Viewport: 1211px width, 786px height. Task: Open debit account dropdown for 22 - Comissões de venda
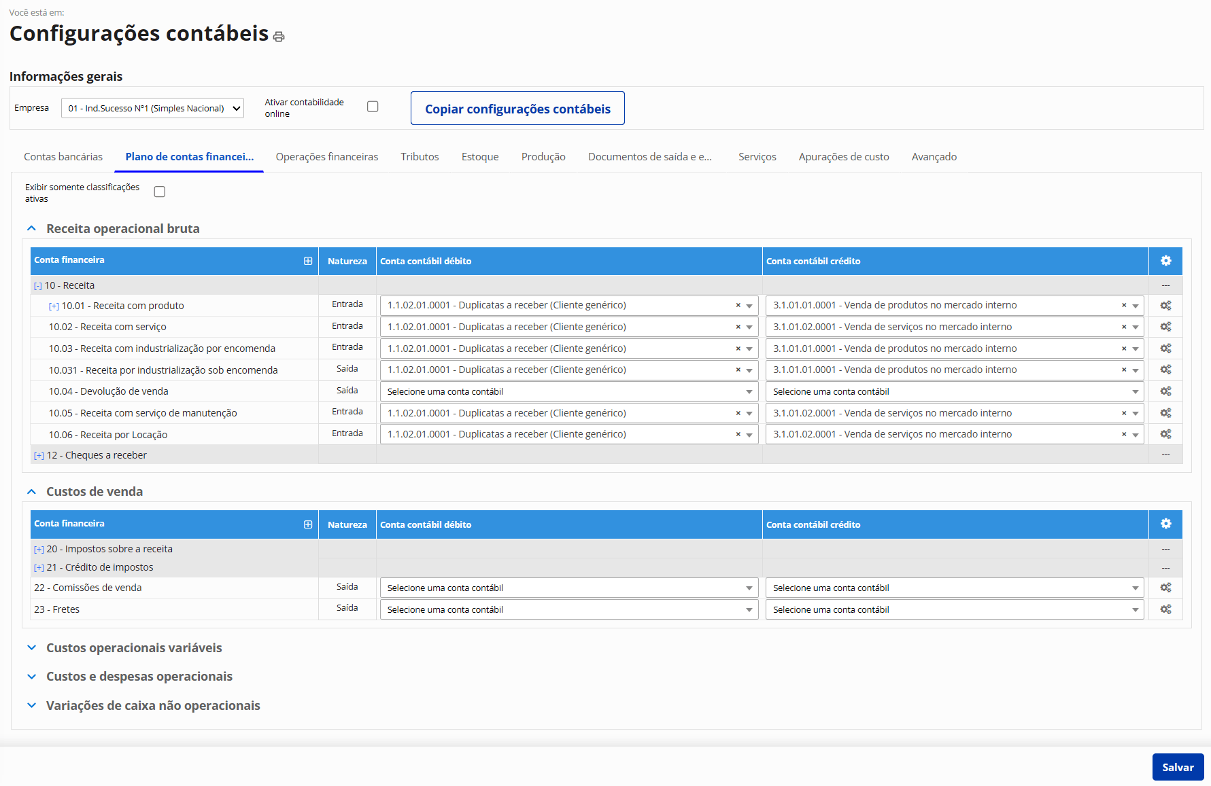568,588
